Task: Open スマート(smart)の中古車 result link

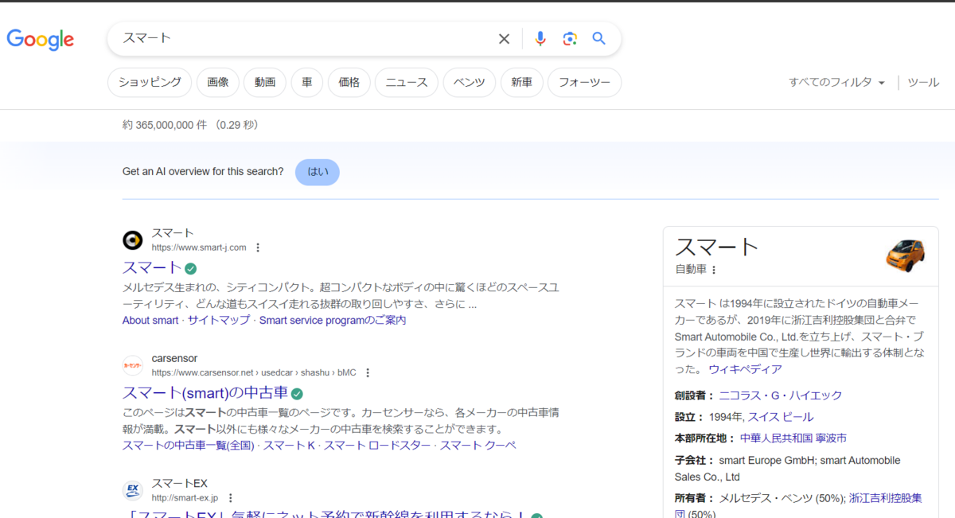Action: [x=205, y=392]
